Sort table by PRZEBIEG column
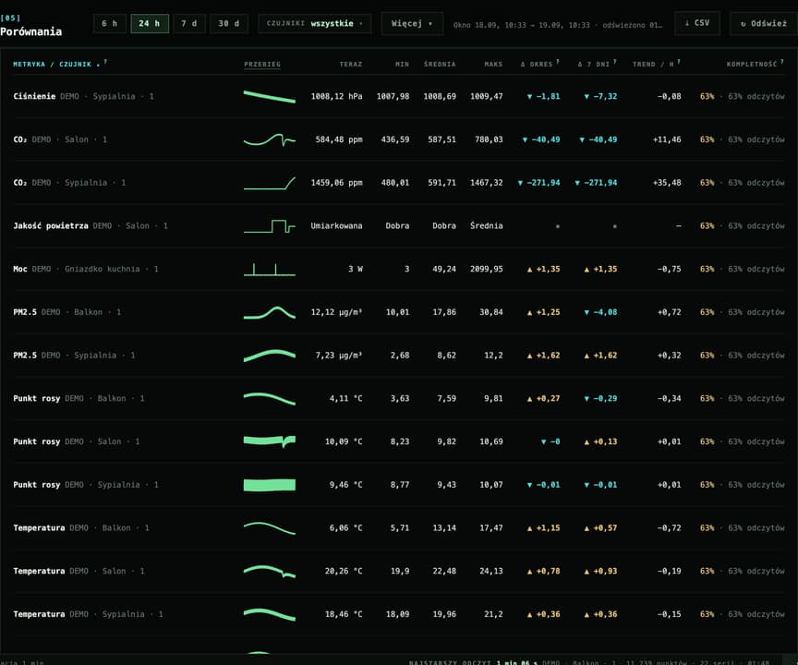 click(262, 64)
